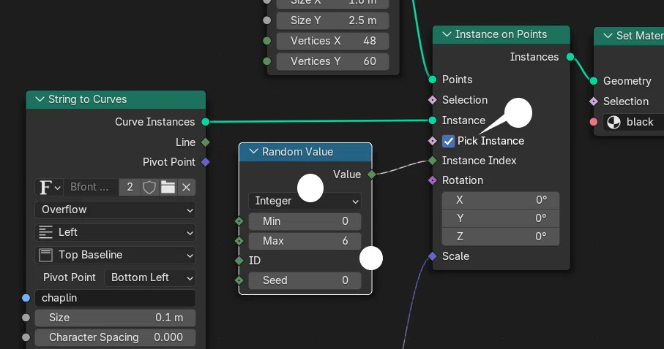Click the Rotation Y field
Screen dimensions: 664x349
[501, 218]
